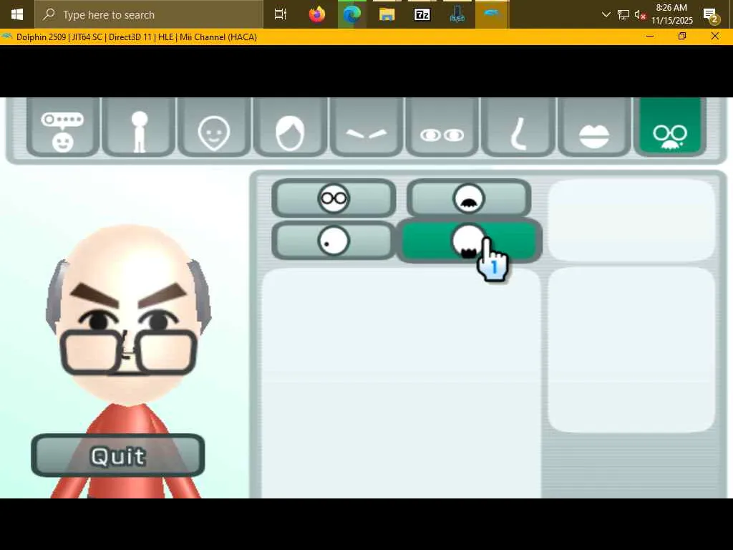Focus the Type here to search box
This screenshot has width=733, height=550.
149,14
